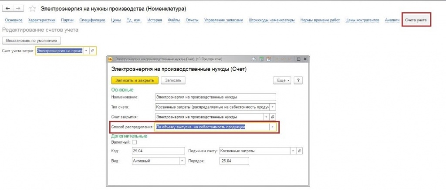
Task: Click into the Наименование text field
Action: coord(216,97)
